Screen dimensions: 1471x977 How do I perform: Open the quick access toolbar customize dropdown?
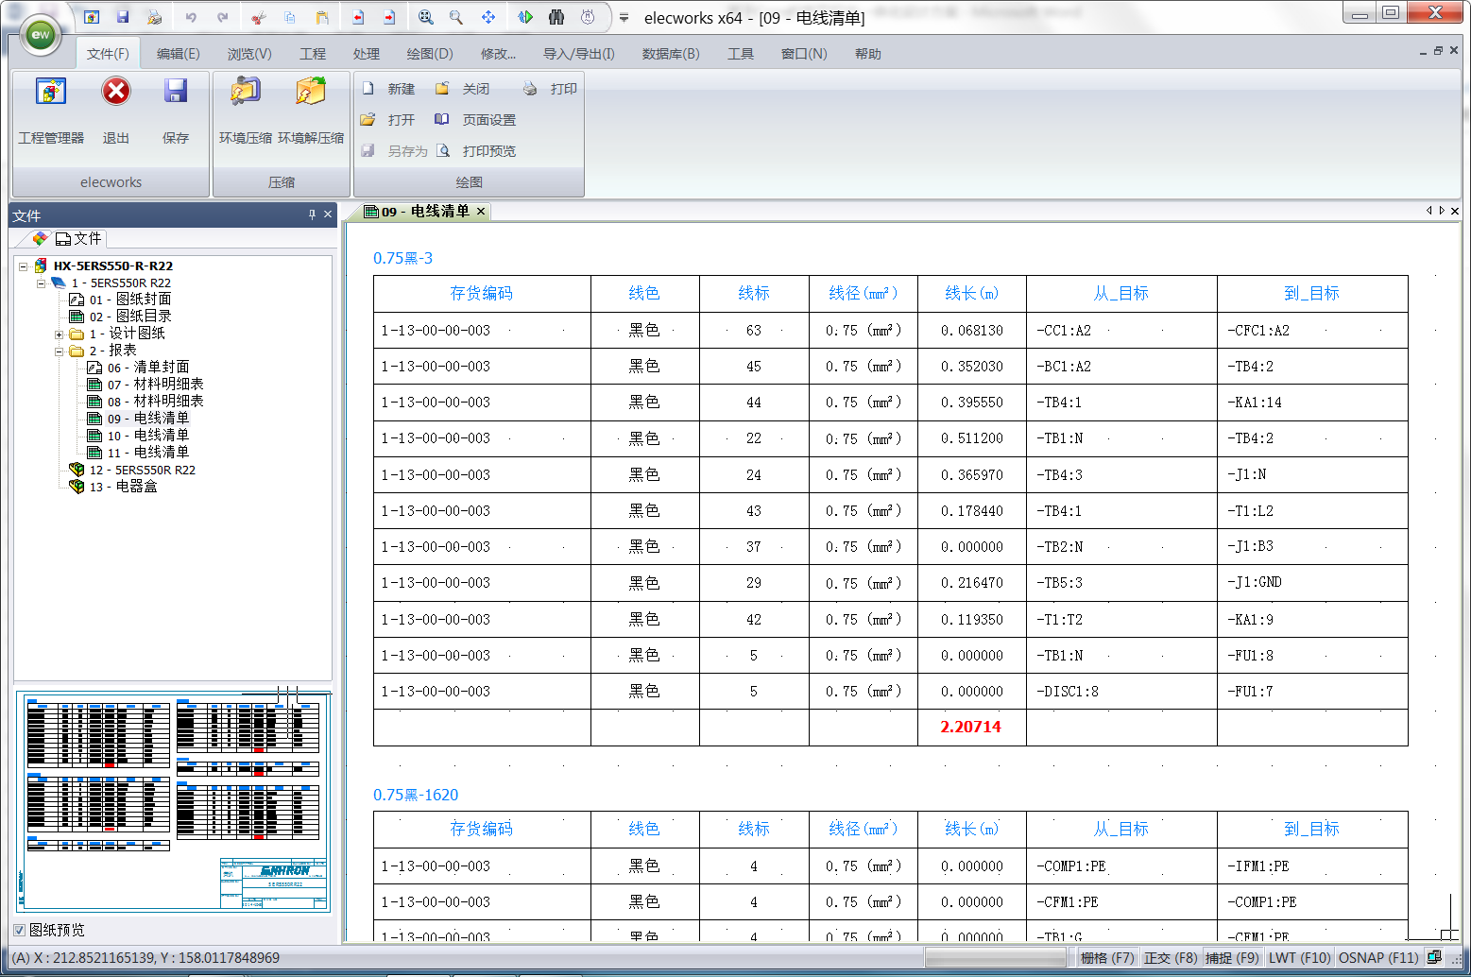[624, 18]
